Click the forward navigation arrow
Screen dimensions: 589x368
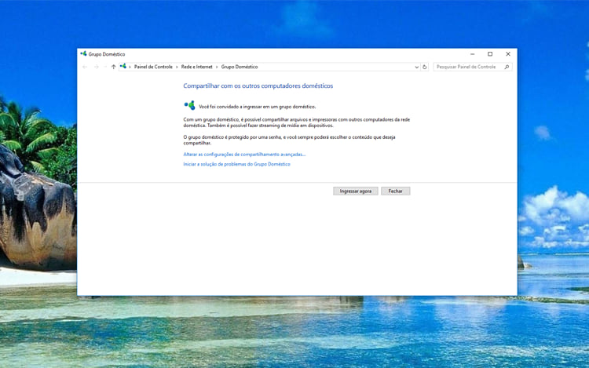point(96,67)
